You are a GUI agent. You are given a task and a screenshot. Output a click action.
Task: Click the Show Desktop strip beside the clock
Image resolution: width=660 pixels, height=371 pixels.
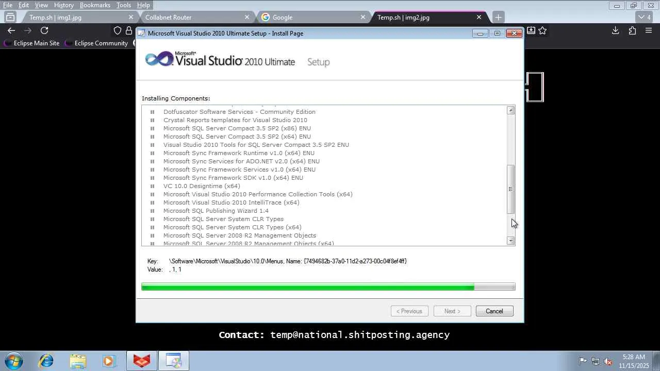point(656,361)
